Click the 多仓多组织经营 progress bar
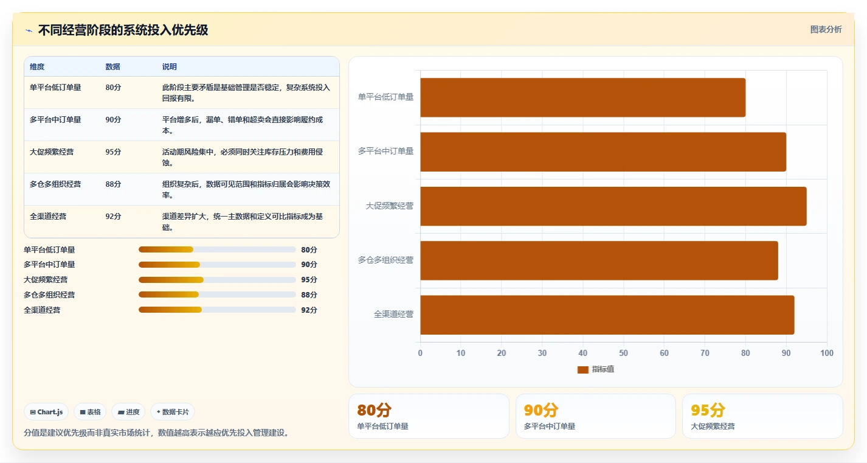Image resolution: width=867 pixels, height=463 pixels. [217, 294]
